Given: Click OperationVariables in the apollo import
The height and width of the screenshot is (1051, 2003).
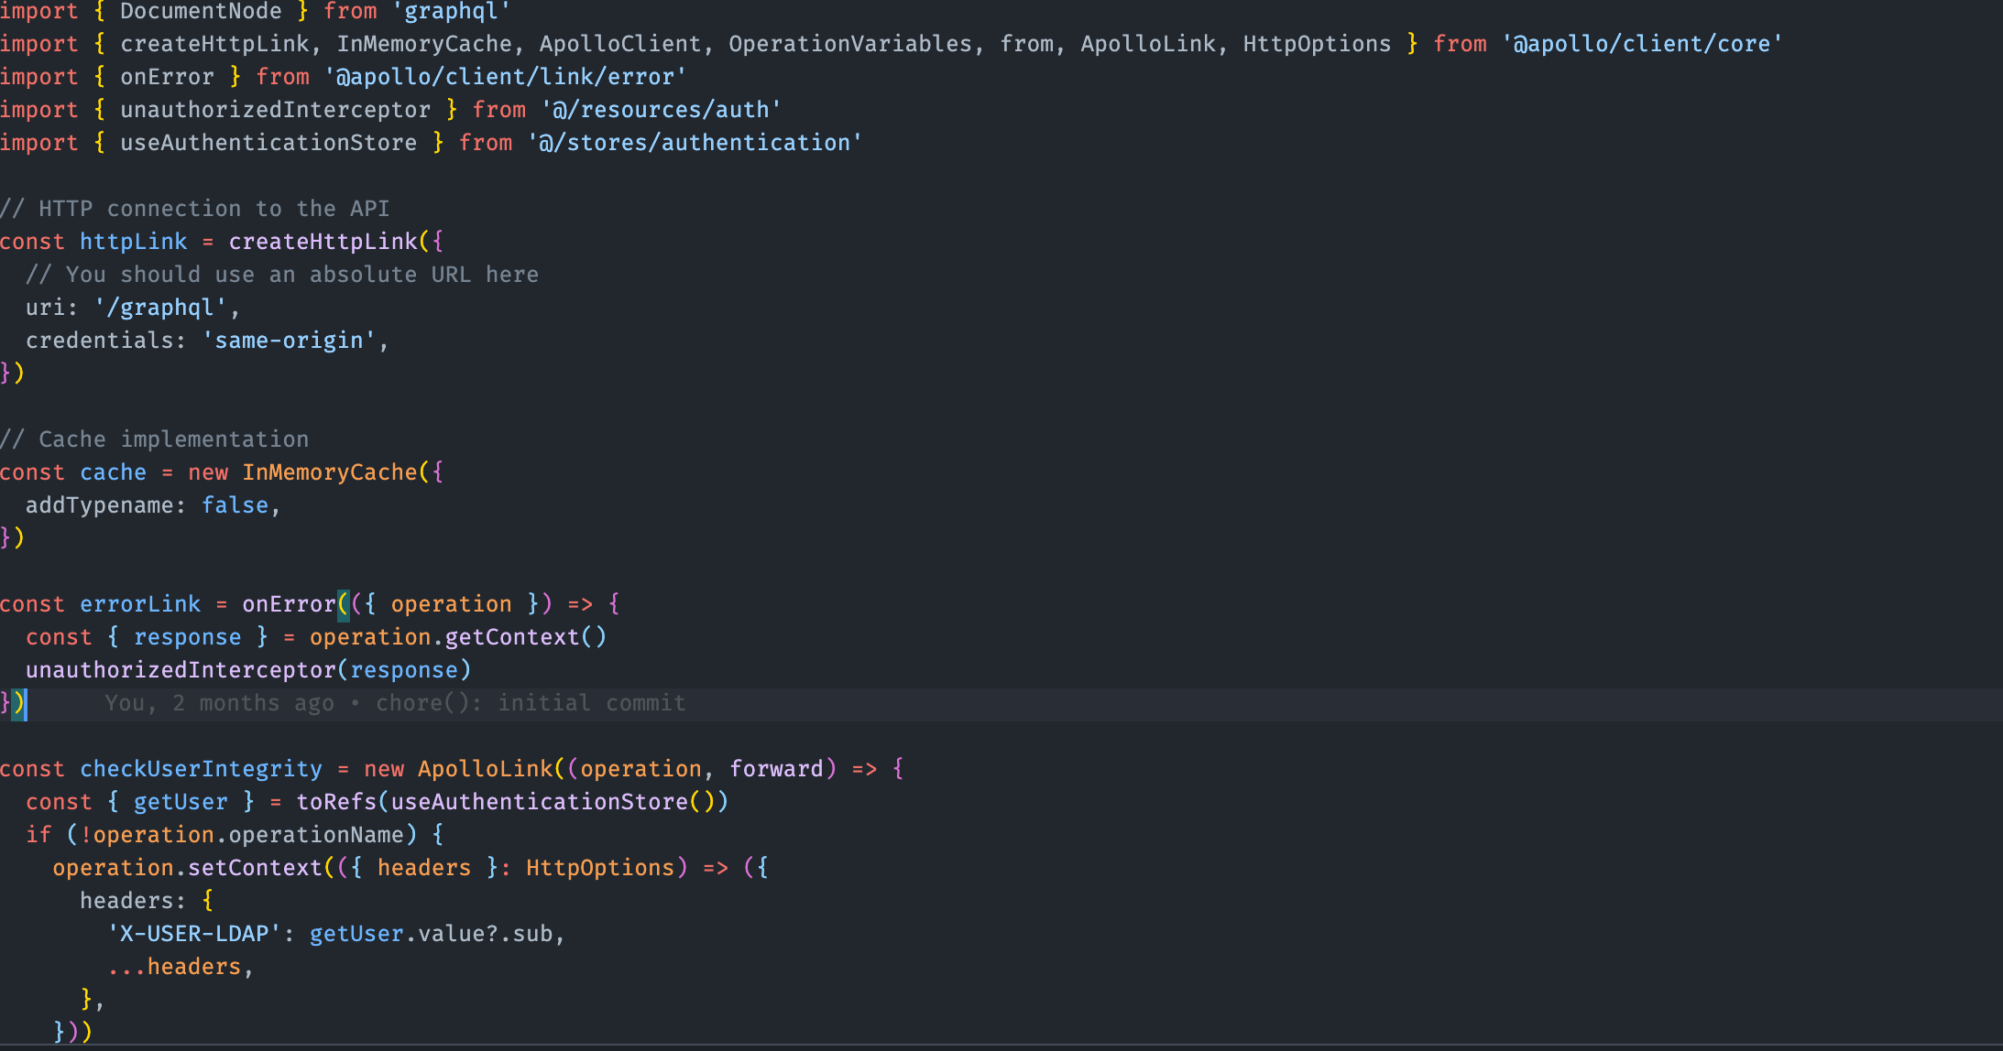Looking at the screenshot, I should [x=850, y=44].
